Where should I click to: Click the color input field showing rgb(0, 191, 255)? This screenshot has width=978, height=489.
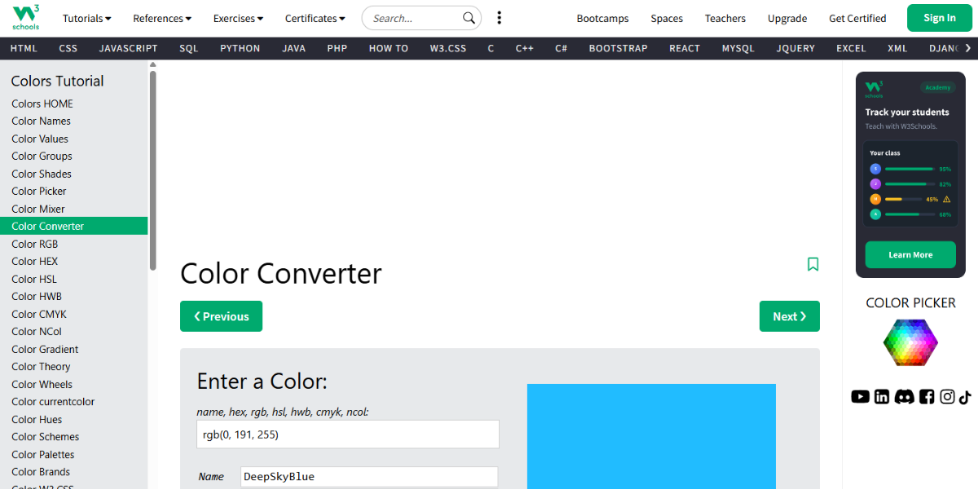coord(347,434)
